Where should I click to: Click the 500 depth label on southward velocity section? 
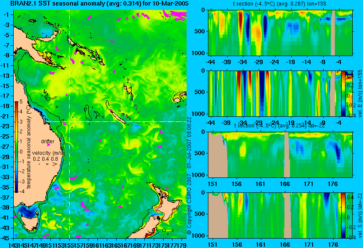(x=199, y=214)
